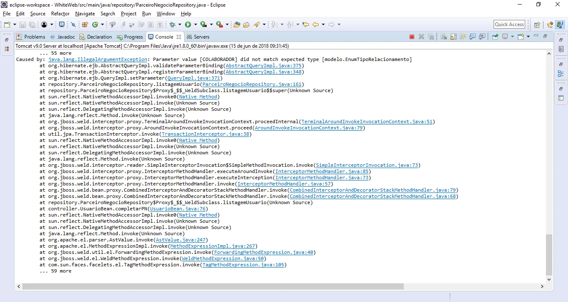This screenshot has height=302, width=568.
Task: Click the Clear Console icon
Action: click(x=444, y=37)
